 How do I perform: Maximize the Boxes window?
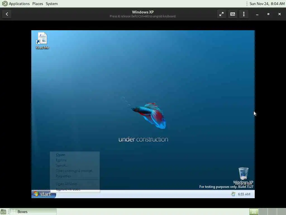(x=268, y=14)
